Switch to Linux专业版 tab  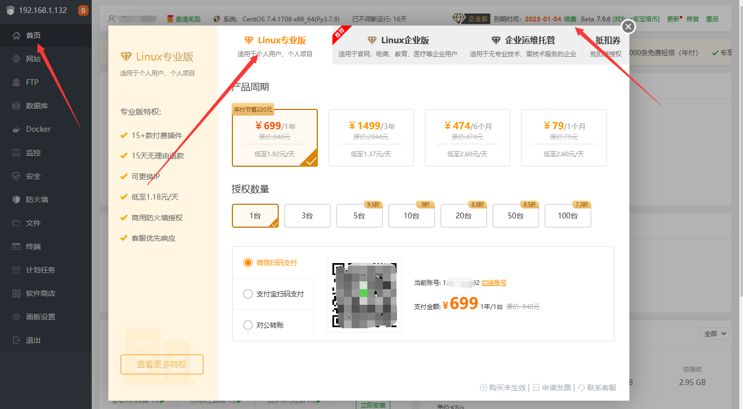[275, 45]
